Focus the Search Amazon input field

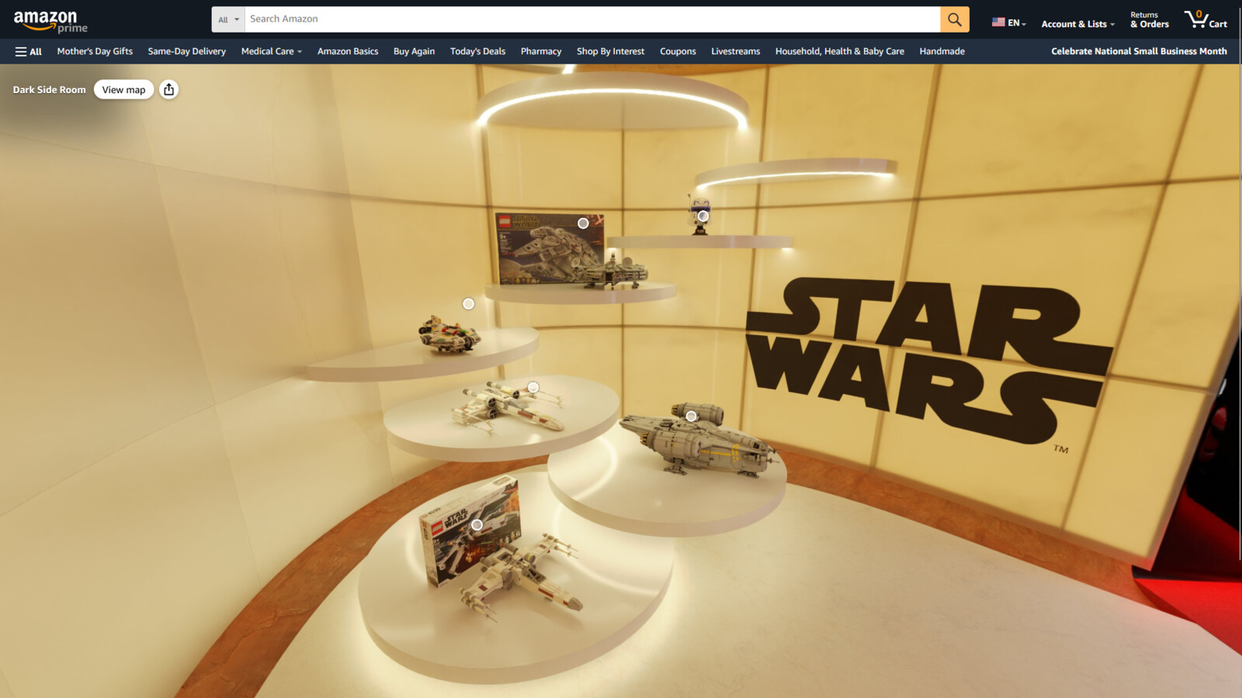[592, 19]
